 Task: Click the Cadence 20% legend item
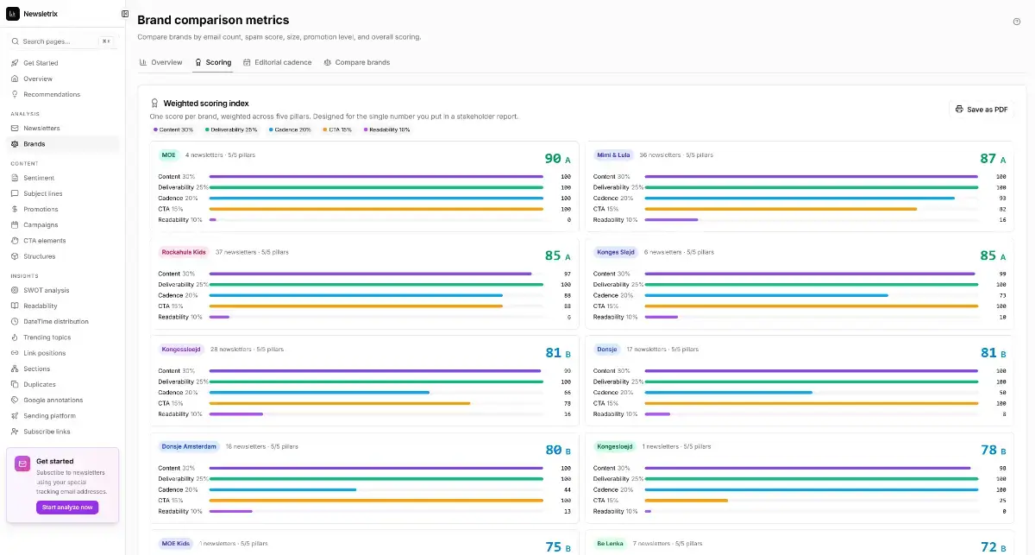[x=291, y=129]
